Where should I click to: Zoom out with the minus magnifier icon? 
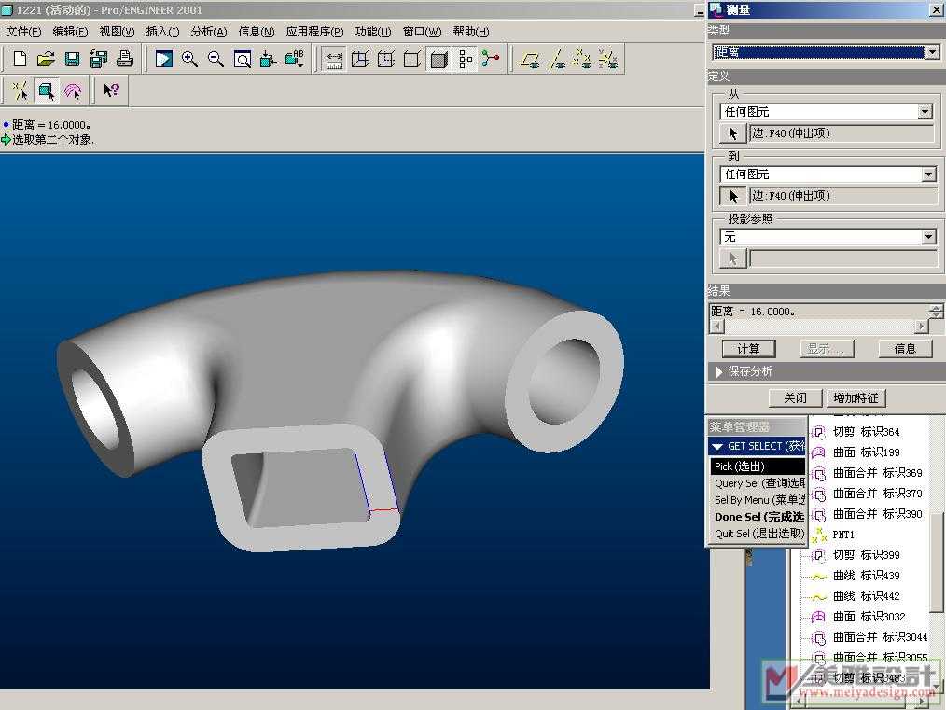click(216, 59)
